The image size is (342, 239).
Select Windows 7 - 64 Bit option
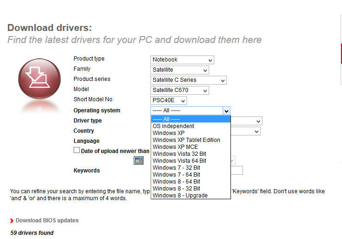pos(176,175)
